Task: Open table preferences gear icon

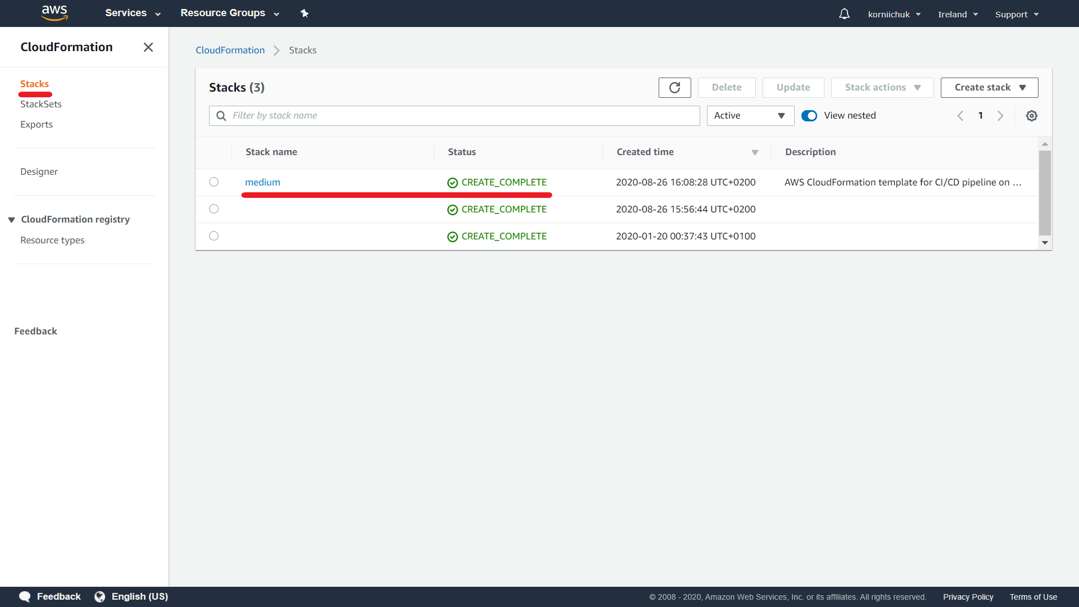Action: (x=1031, y=116)
